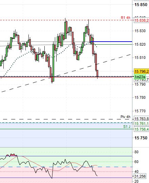Click the 15 750 price axis label
Screen dimensions: 149x183
(141, 138)
